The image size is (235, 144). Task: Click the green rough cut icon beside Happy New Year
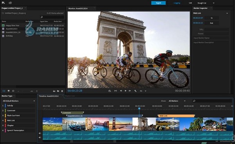[3, 26]
